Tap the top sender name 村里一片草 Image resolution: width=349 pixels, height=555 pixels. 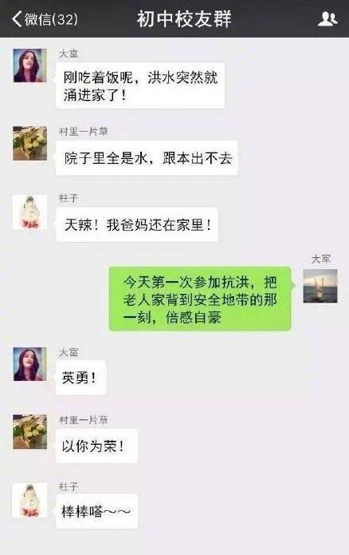(84, 132)
